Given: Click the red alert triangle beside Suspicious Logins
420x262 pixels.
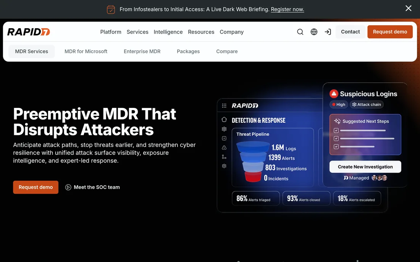Looking at the screenshot, I should click(334, 94).
